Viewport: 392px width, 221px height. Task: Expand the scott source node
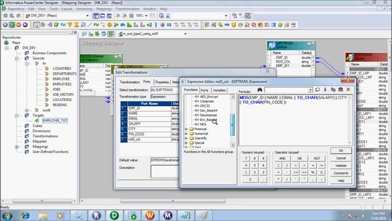(27, 110)
